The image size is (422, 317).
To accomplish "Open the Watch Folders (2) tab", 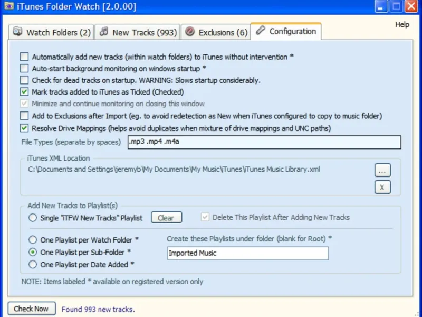I will click(x=51, y=32).
